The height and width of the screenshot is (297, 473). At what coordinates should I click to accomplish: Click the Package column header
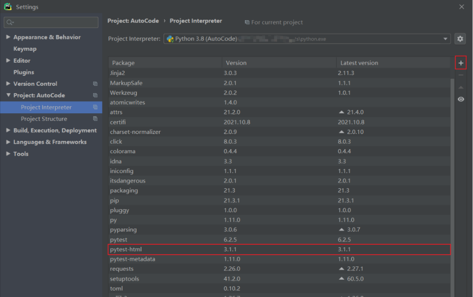point(166,63)
